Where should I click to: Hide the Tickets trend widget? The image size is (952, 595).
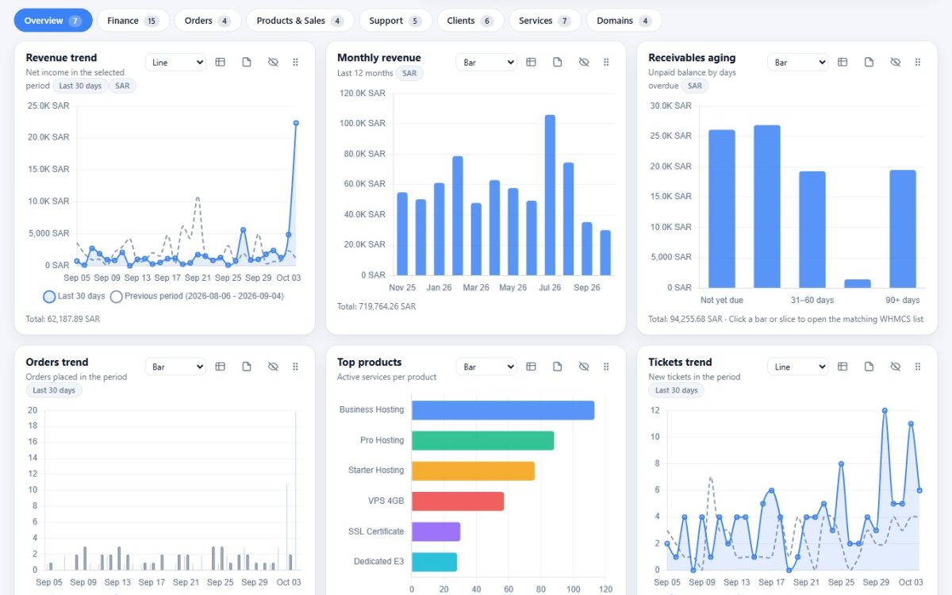896,367
